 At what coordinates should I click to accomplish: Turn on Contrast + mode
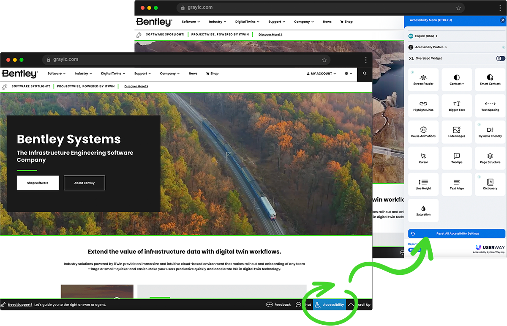click(x=456, y=79)
